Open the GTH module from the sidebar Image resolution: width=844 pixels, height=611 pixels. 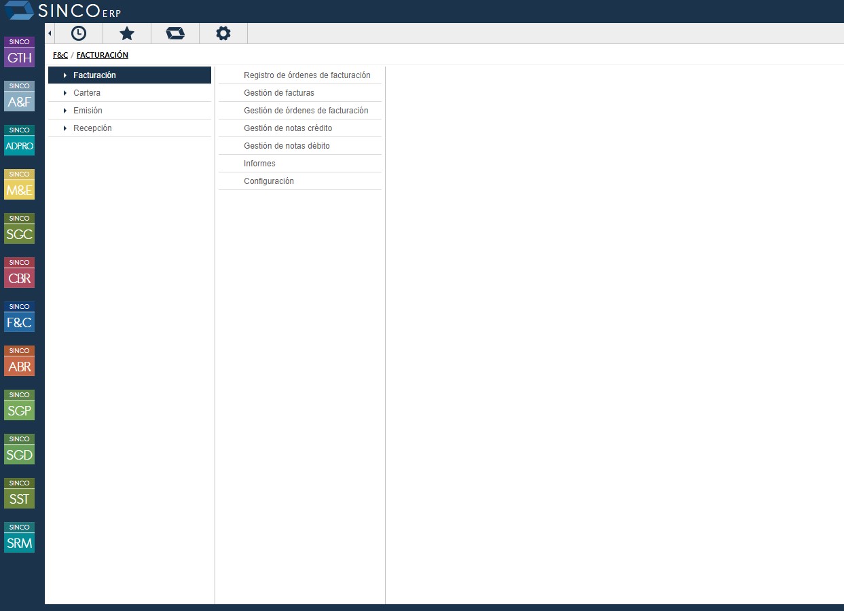(x=19, y=52)
